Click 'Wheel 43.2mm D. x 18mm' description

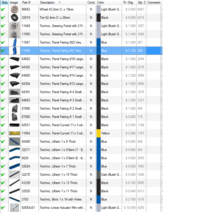(57, 9)
